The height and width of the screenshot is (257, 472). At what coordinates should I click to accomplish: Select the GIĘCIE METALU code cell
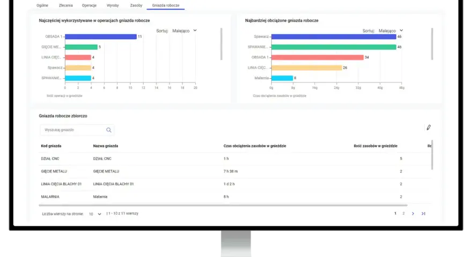[54, 171]
